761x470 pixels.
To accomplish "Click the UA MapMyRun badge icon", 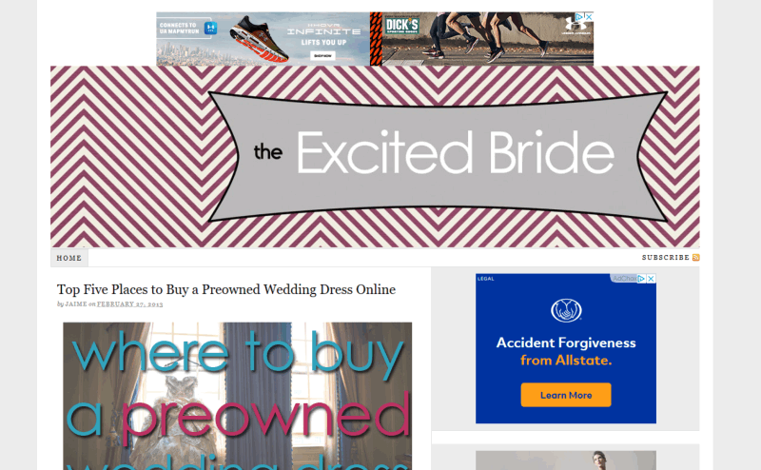I will tap(210, 29).
